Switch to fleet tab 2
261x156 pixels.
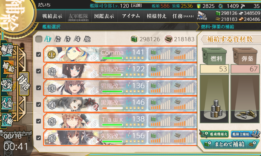pos(58,39)
